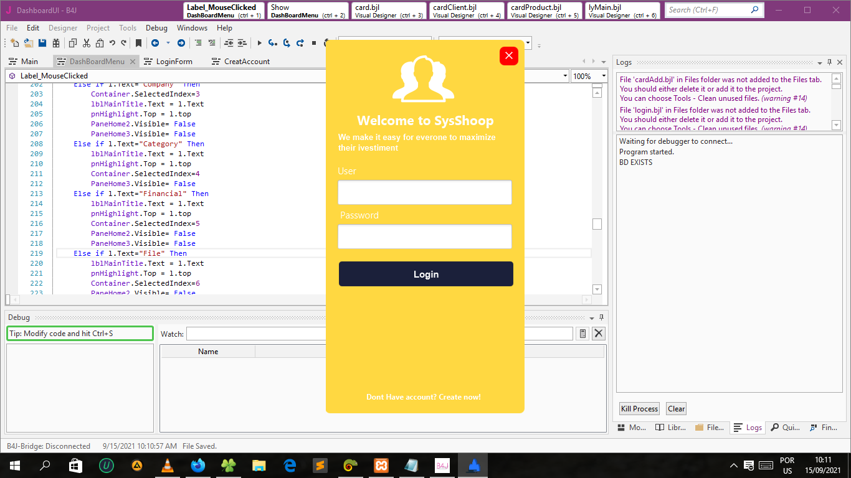This screenshot has width=851, height=478.
Task: Switch to the Main code tab
Action: coord(24,62)
